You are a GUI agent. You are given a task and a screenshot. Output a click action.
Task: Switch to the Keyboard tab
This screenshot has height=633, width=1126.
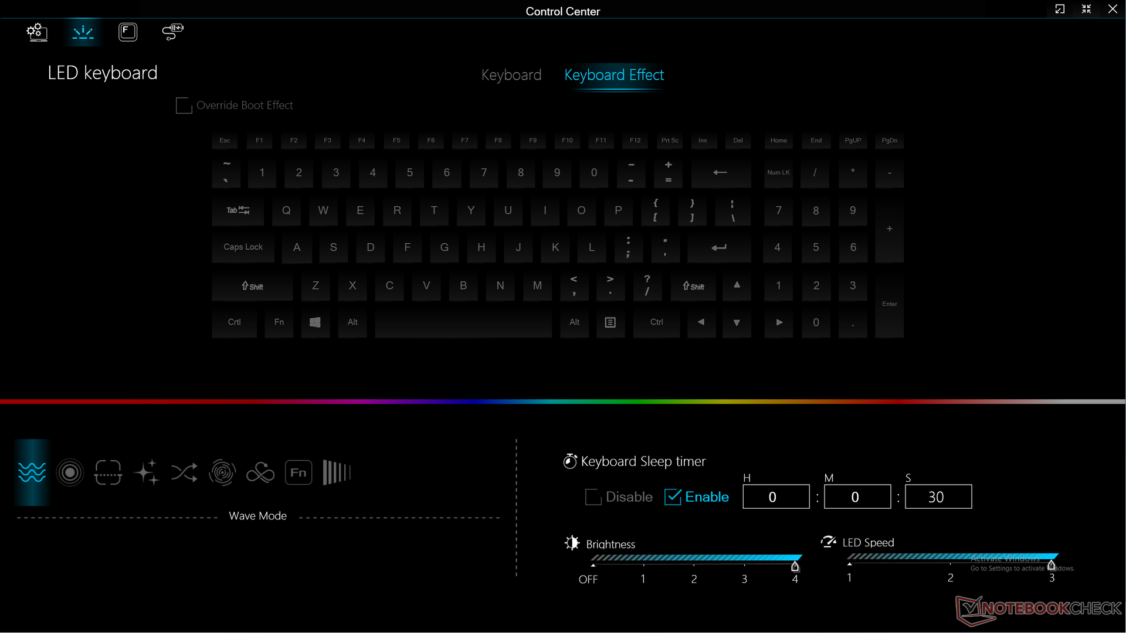pyautogui.click(x=511, y=75)
